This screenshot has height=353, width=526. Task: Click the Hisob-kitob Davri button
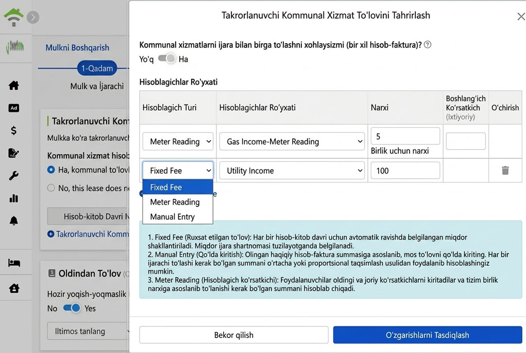(x=88, y=216)
